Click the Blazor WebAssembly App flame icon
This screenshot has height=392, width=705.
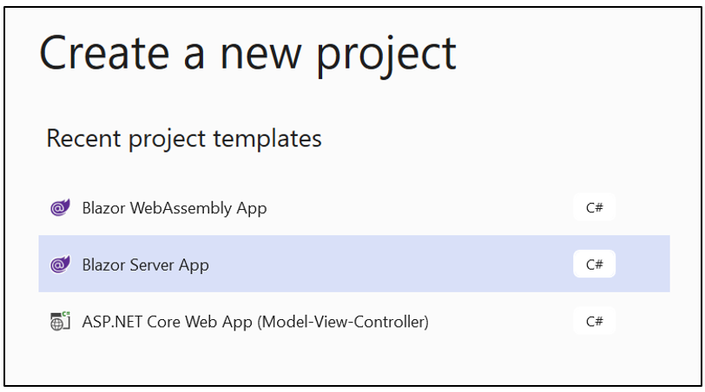tap(60, 208)
